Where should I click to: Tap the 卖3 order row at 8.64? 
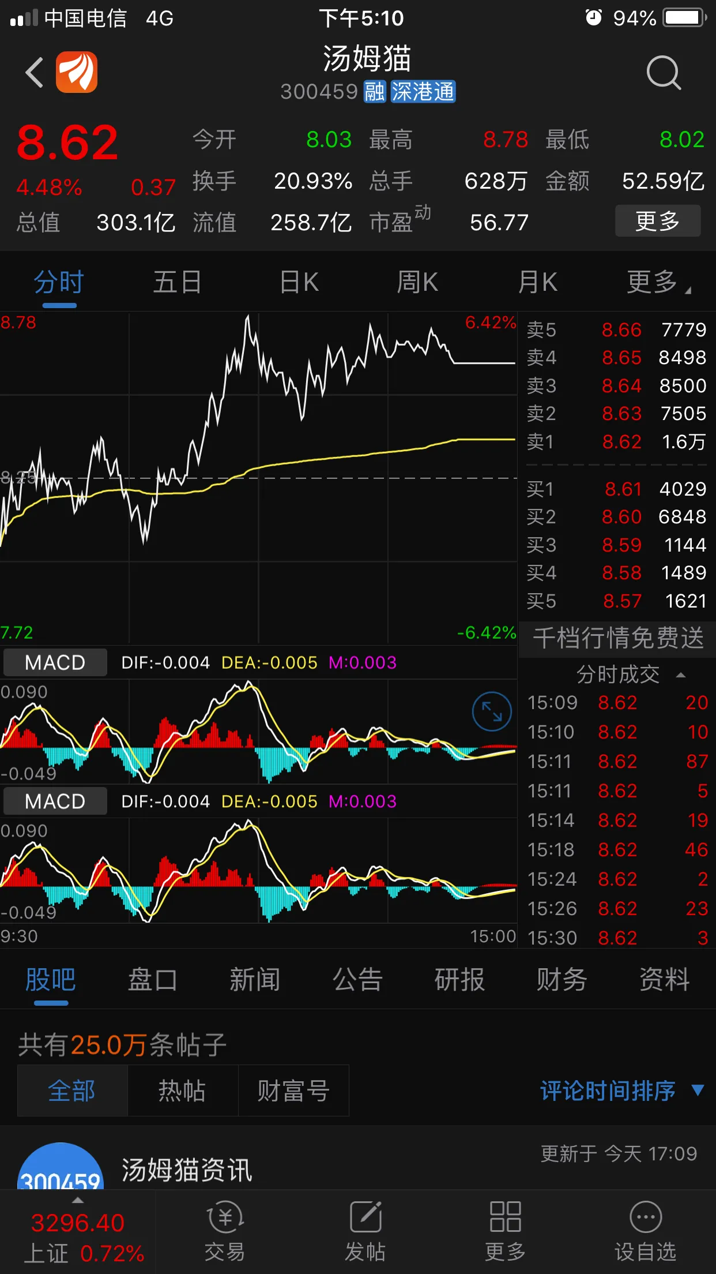pyautogui.click(x=616, y=385)
